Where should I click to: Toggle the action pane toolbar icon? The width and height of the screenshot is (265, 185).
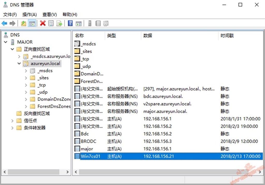tap(79, 23)
